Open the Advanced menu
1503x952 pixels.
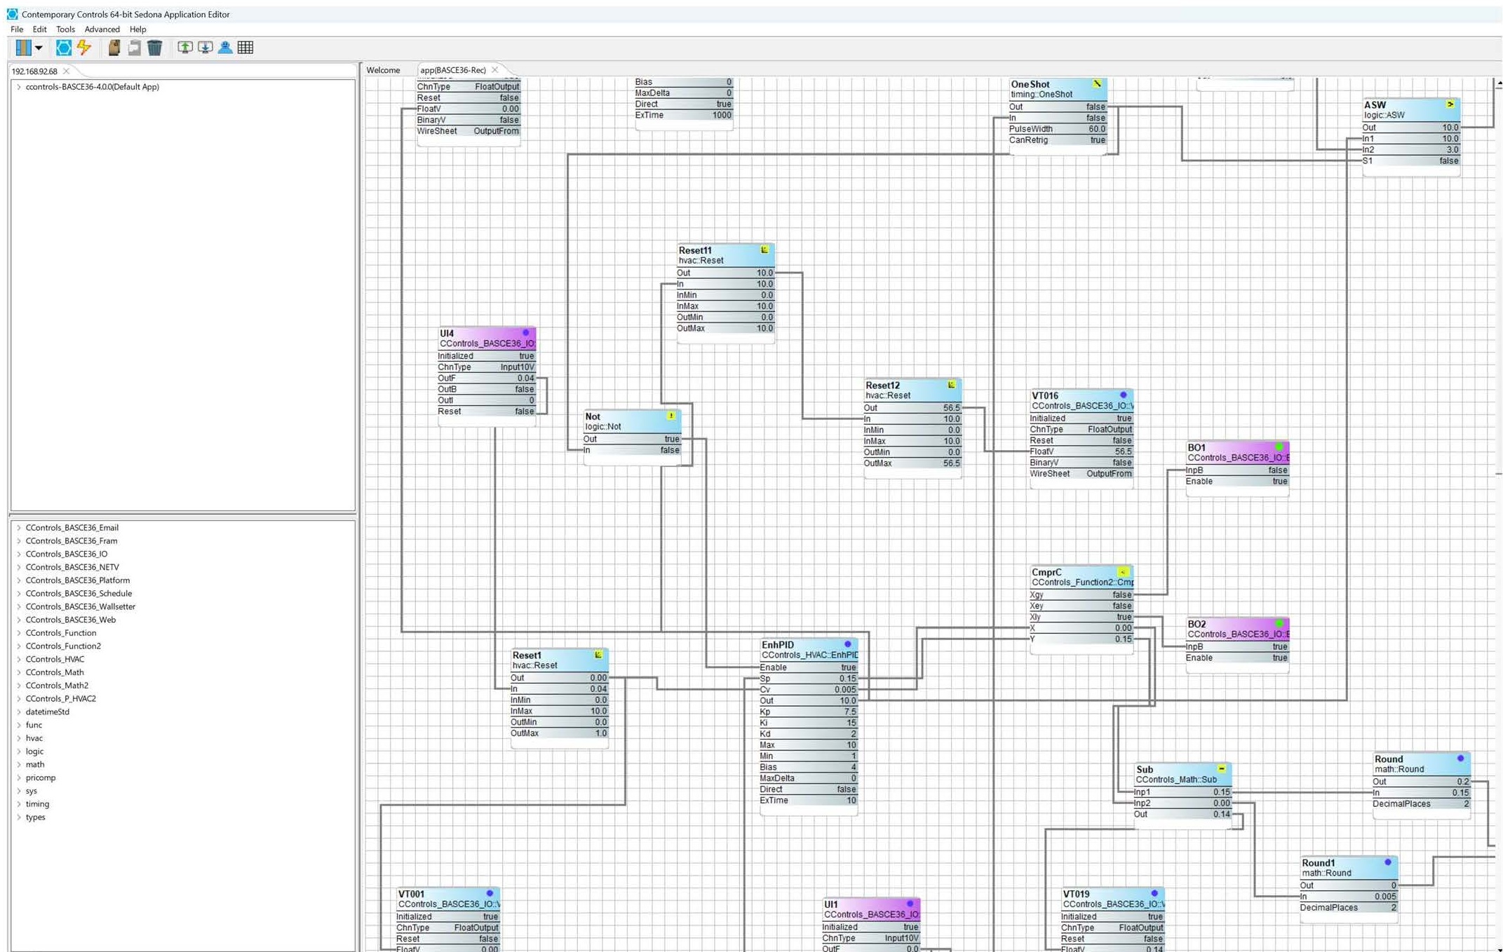pos(102,29)
